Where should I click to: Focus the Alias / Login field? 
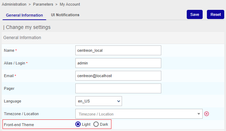pyautogui.click(x=118, y=63)
